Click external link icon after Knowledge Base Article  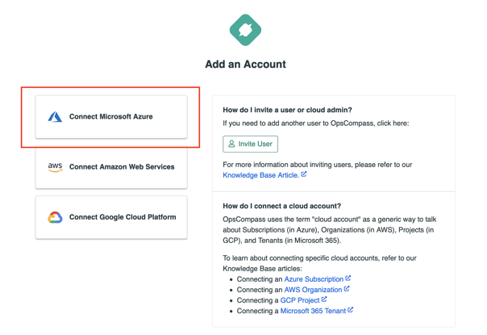point(304,174)
